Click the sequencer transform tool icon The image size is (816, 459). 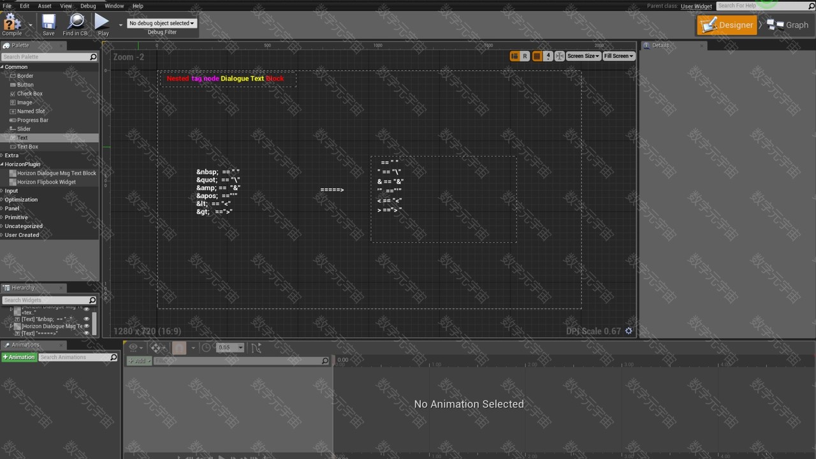pos(157,347)
